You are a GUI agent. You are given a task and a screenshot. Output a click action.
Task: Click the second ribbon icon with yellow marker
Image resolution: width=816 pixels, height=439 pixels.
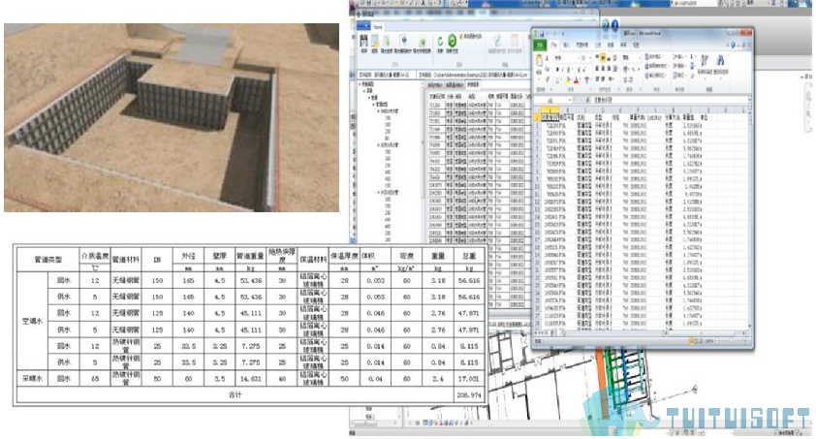[375, 44]
